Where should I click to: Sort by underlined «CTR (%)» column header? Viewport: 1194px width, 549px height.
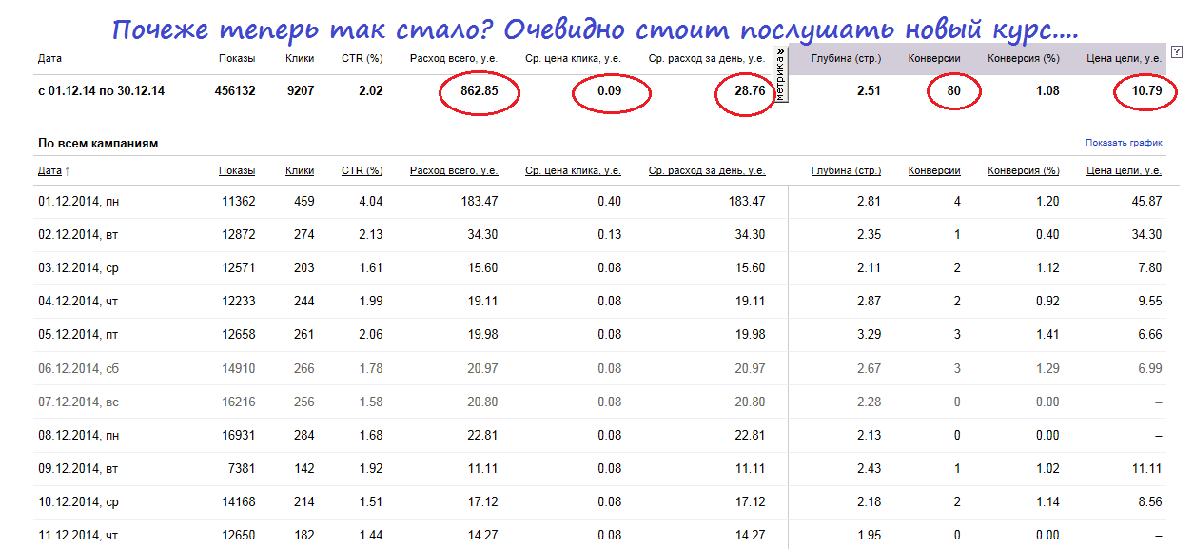[x=362, y=171]
